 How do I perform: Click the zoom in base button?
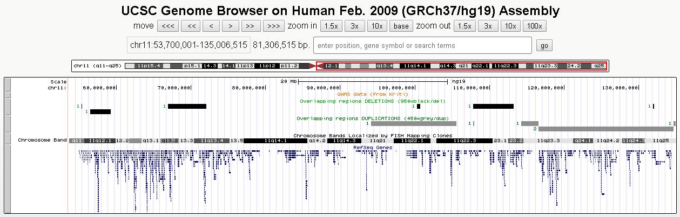point(401,26)
